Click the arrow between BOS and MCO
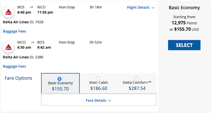Image resolution: width=212 pixels, height=113 pixels. [31, 7]
